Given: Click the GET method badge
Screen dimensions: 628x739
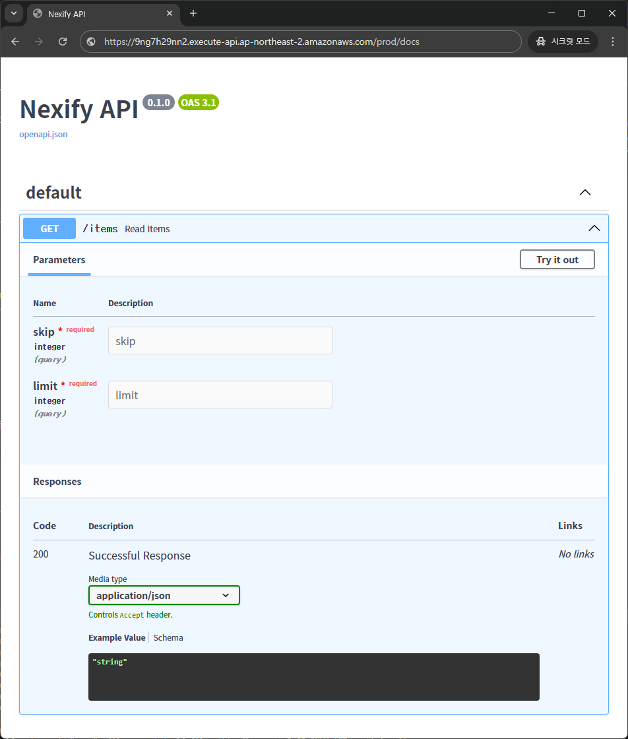Looking at the screenshot, I should click(x=49, y=228).
